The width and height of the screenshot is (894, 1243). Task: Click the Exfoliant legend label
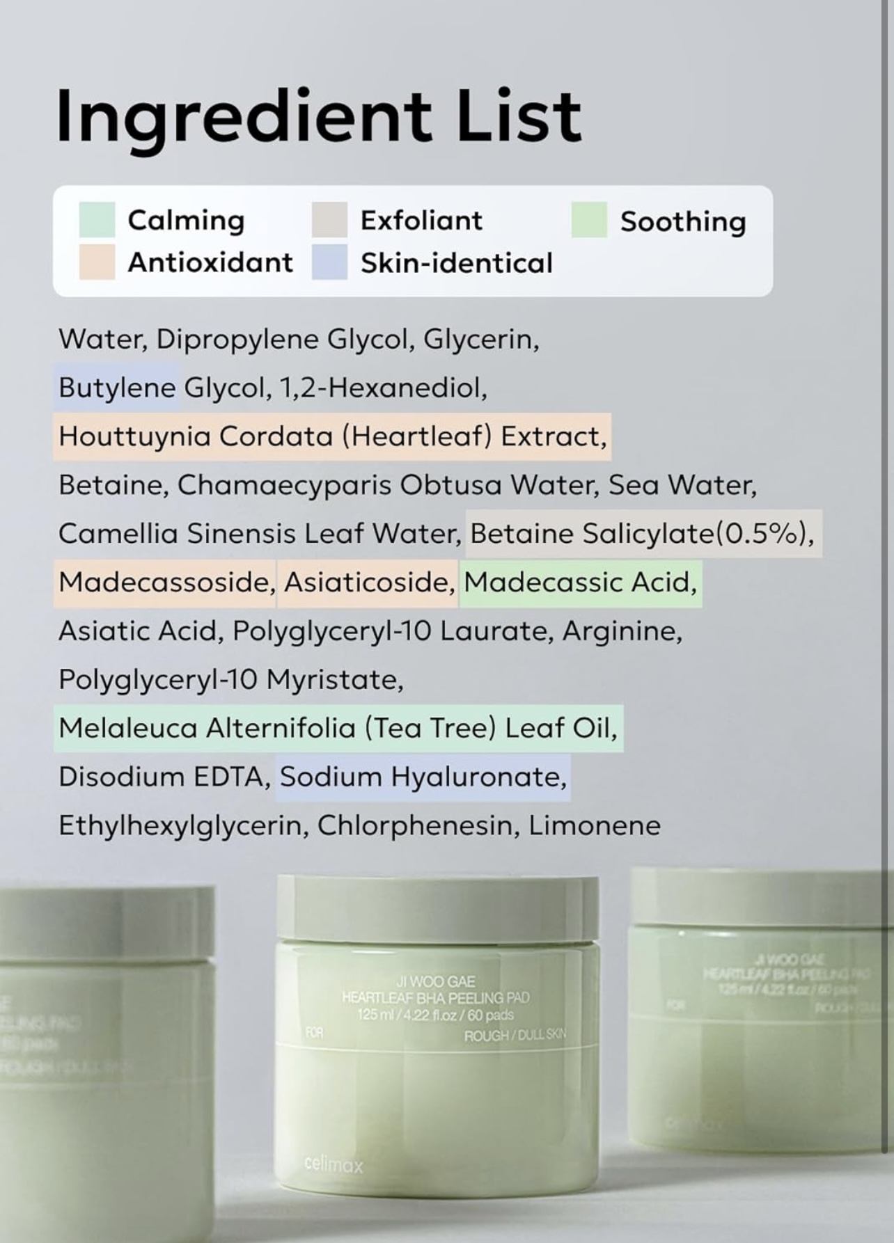click(421, 220)
